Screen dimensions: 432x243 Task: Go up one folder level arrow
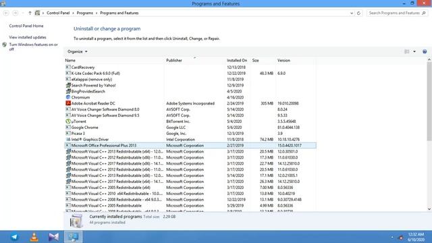[x=30, y=13]
